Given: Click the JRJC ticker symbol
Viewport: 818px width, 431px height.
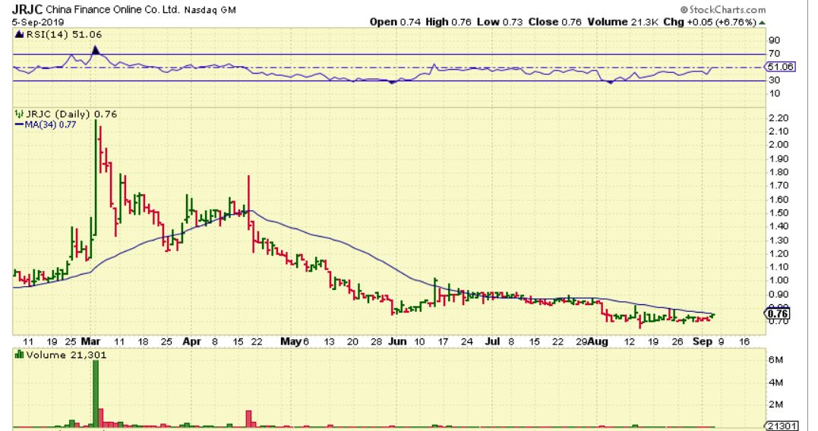Looking at the screenshot, I should click(x=27, y=9).
